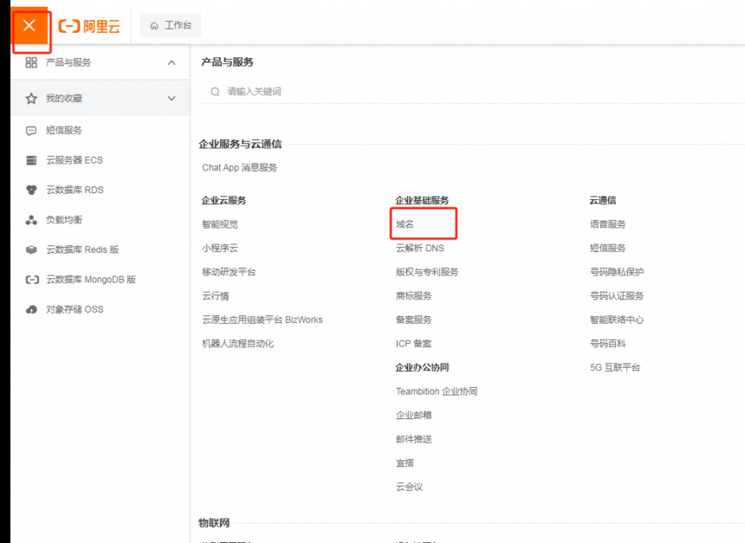The image size is (745, 543).
Task: Click the 阿里云 logo
Action: (x=89, y=26)
